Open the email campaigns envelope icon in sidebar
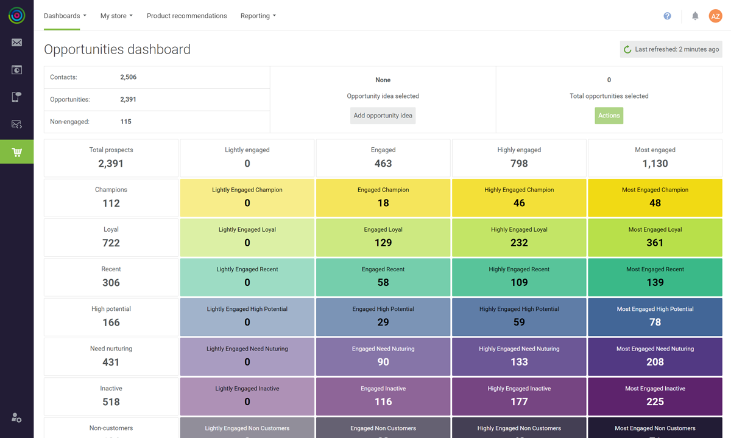731x438 pixels. pyautogui.click(x=16, y=43)
